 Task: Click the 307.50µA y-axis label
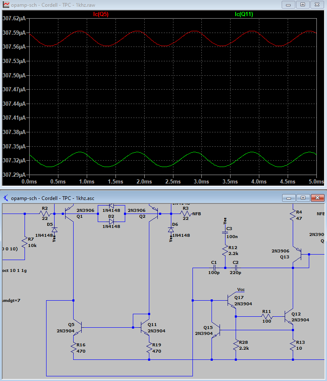(x=14, y=75)
